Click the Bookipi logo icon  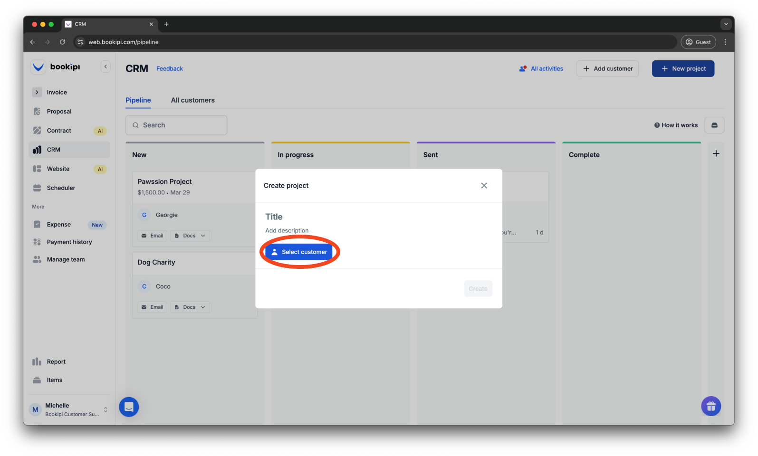coord(38,67)
